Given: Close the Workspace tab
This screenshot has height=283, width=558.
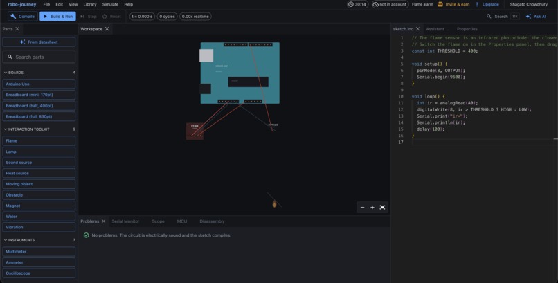Looking at the screenshot, I should click(x=107, y=29).
